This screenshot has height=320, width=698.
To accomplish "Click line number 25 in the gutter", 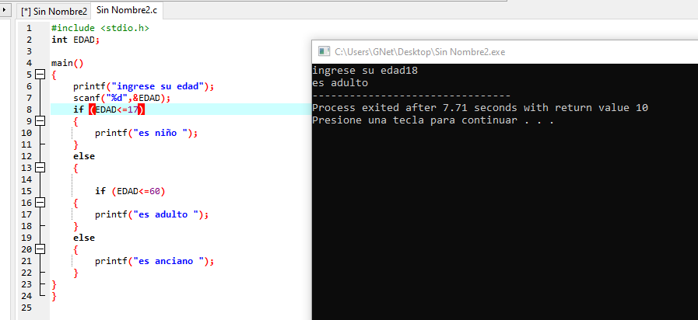I will tap(26, 308).
